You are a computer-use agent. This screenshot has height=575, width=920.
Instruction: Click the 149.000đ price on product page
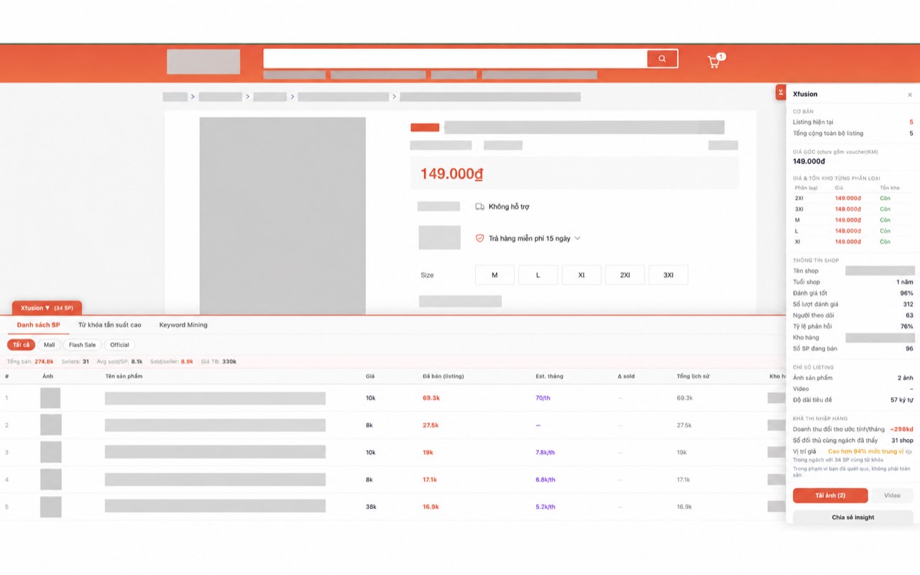[x=452, y=174]
